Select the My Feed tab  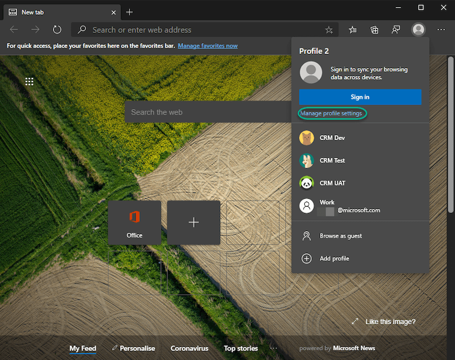pos(82,348)
